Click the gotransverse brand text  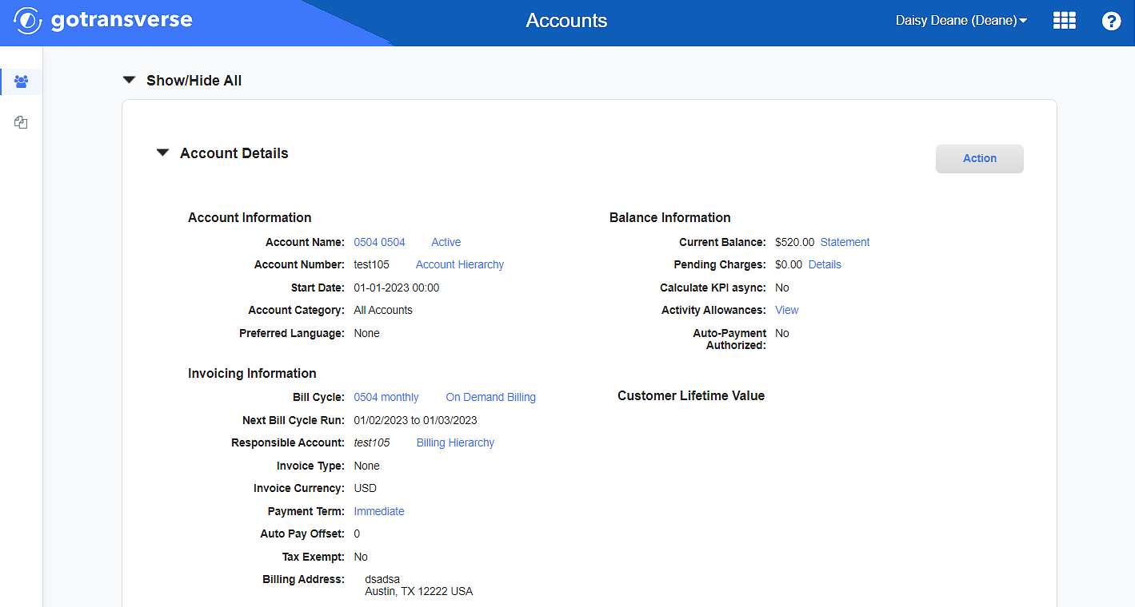(122, 20)
